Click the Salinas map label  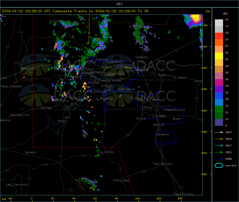tap(46, 108)
